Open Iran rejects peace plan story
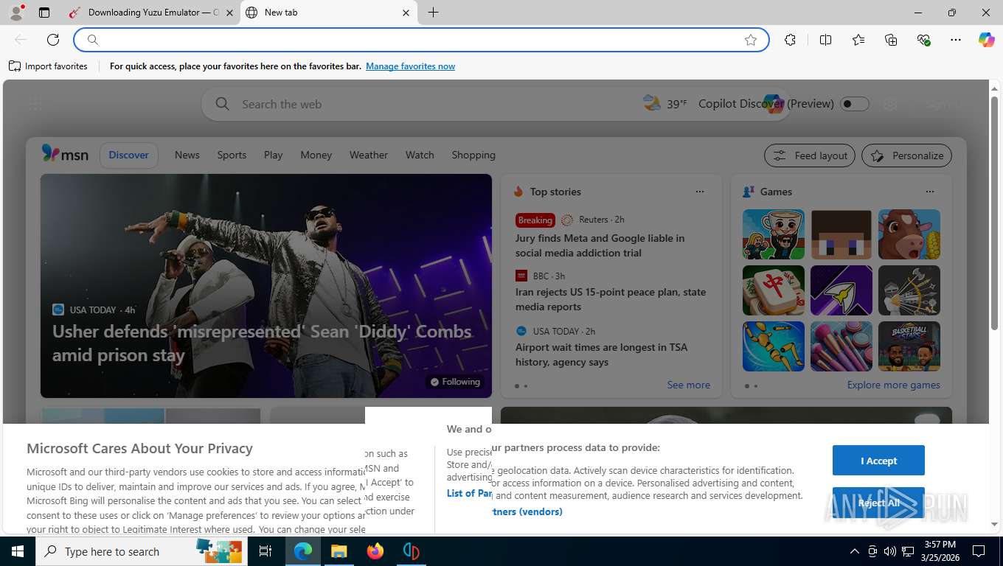Image resolution: width=1003 pixels, height=566 pixels. (611, 299)
